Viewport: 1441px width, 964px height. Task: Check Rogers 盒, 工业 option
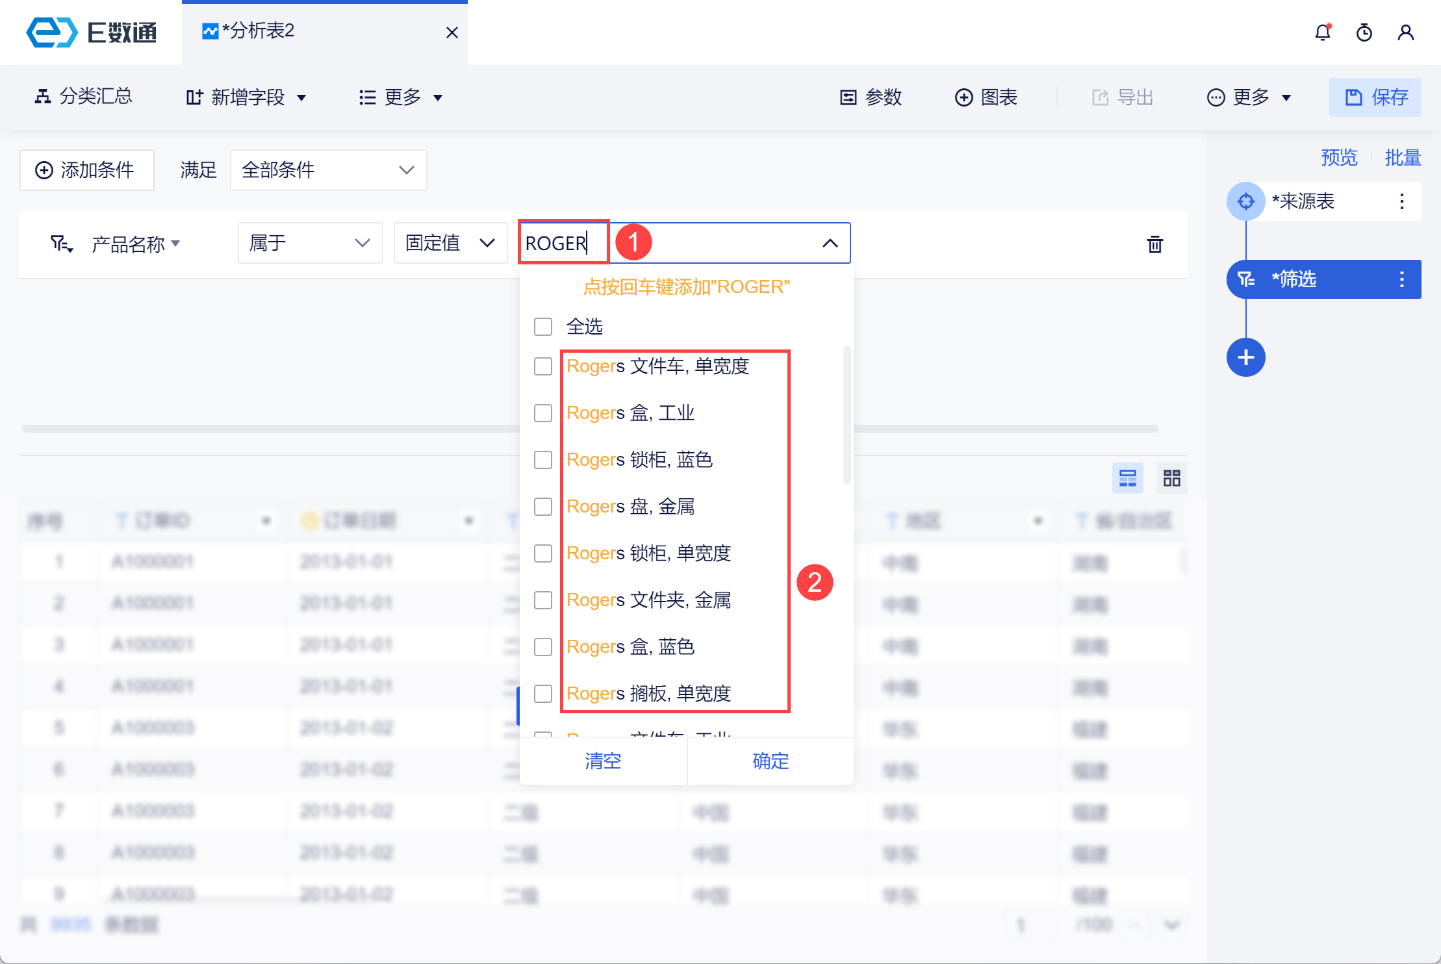tap(543, 413)
